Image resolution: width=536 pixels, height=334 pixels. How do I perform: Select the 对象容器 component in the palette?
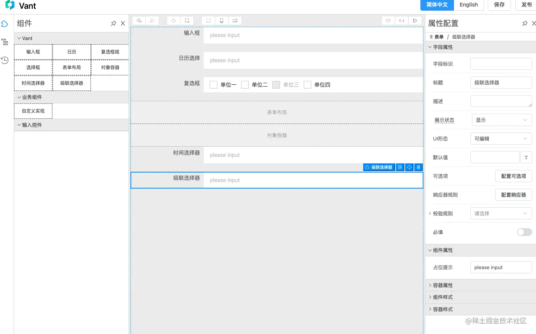coord(110,68)
